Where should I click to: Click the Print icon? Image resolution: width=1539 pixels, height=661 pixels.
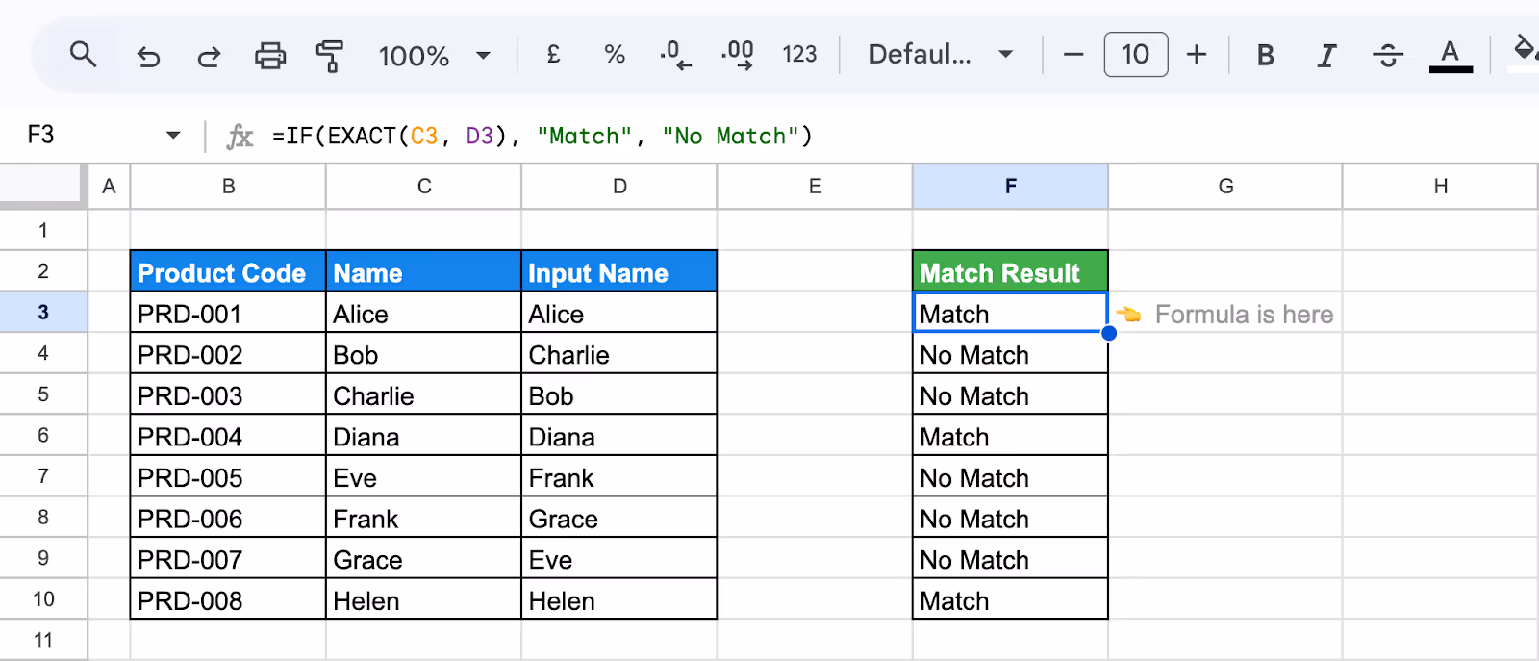point(270,56)
